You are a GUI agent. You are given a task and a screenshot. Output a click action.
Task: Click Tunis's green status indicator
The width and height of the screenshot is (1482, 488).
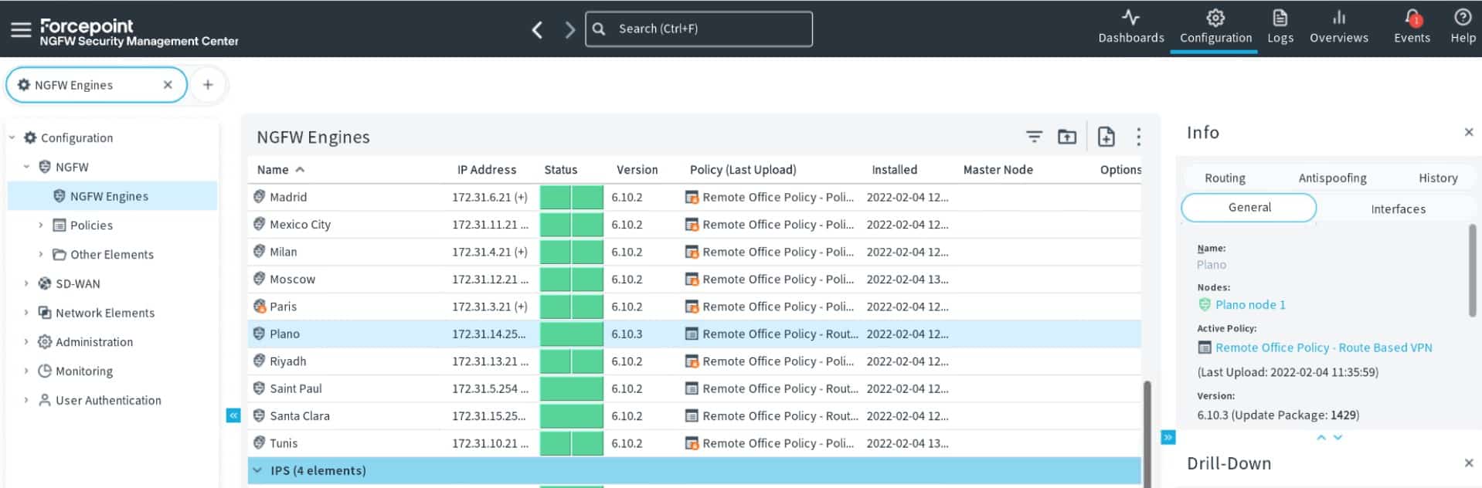[572, 443]
